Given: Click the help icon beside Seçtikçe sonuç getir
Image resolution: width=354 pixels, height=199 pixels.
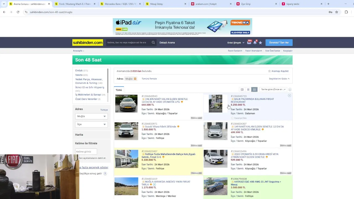Looking at the screenshot, I should click(x=105, y=174).
